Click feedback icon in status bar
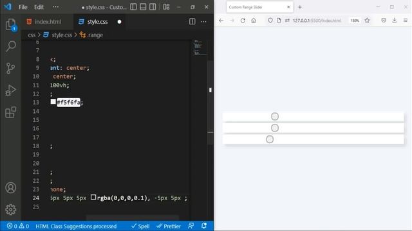The height and width of the screenshot is (231, 412). [191, 226]
